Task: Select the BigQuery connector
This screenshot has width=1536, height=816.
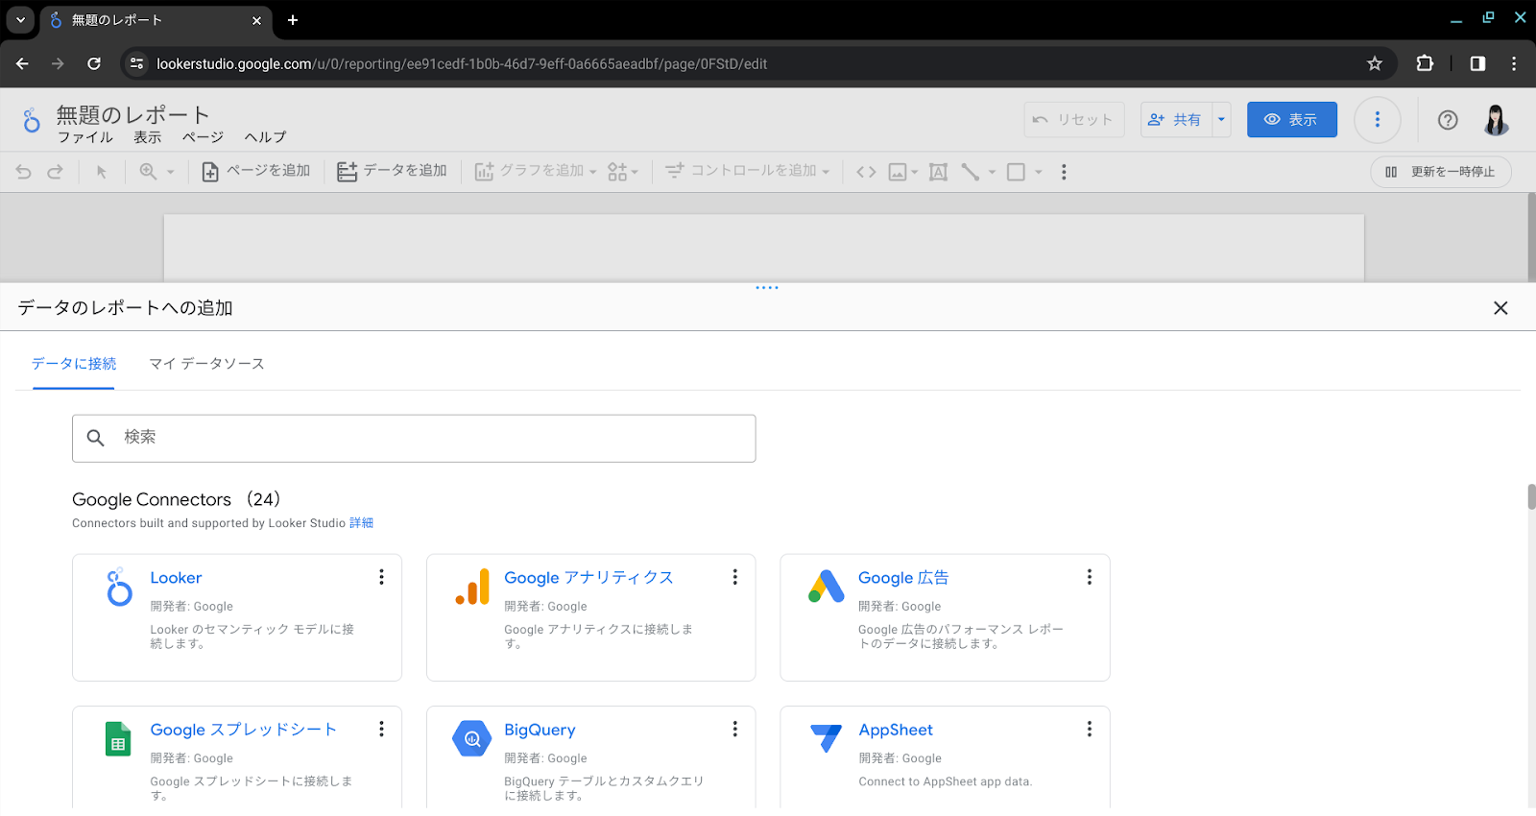Action: [x=591, y=757]
